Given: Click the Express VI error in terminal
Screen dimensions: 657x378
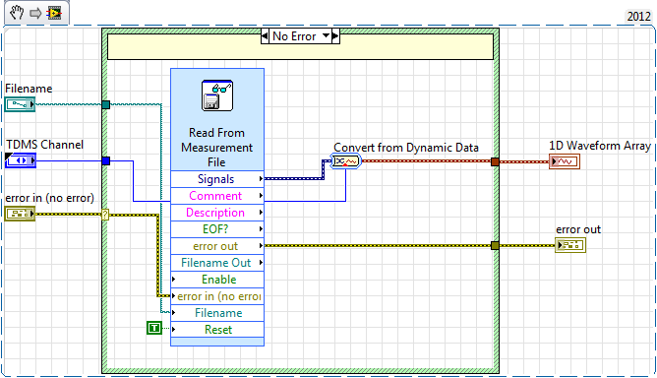Looking at the screenshot, I should point(217,296).
